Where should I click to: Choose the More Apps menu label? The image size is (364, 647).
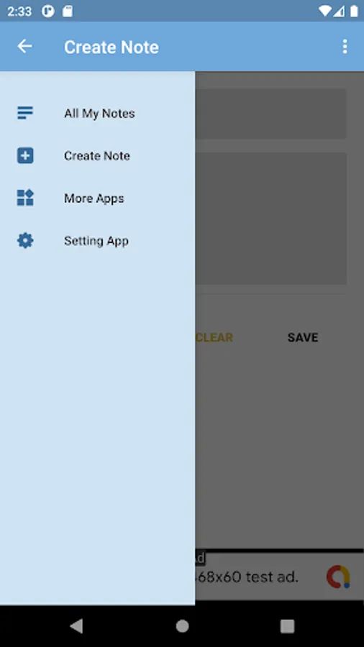(x=94, y=198)
